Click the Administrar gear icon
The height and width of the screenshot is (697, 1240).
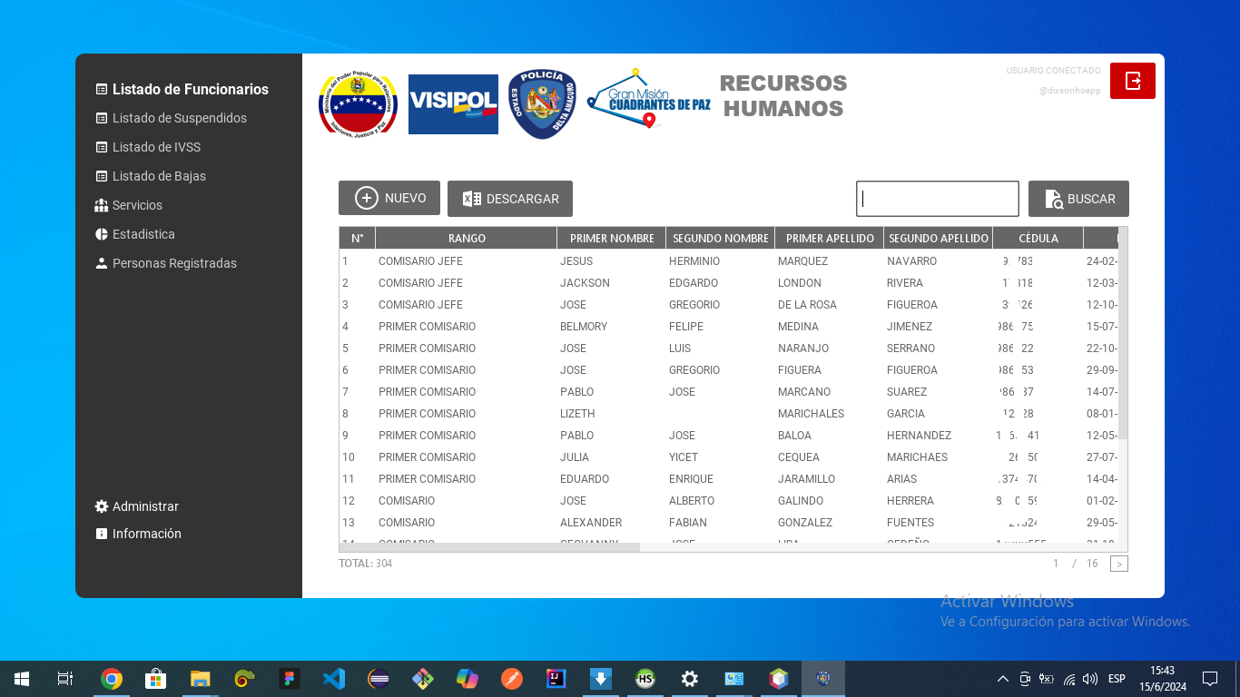click(x=100, y=506)
